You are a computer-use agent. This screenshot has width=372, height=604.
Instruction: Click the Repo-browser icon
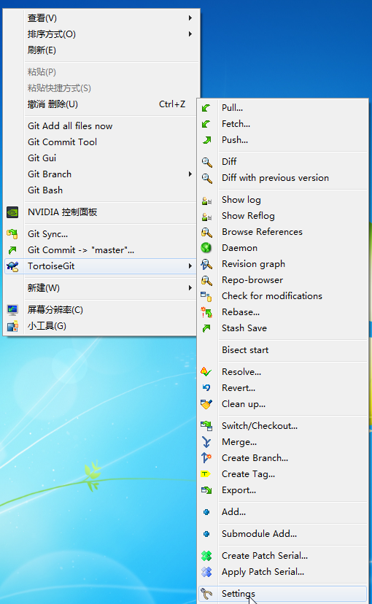pos(207,280)
